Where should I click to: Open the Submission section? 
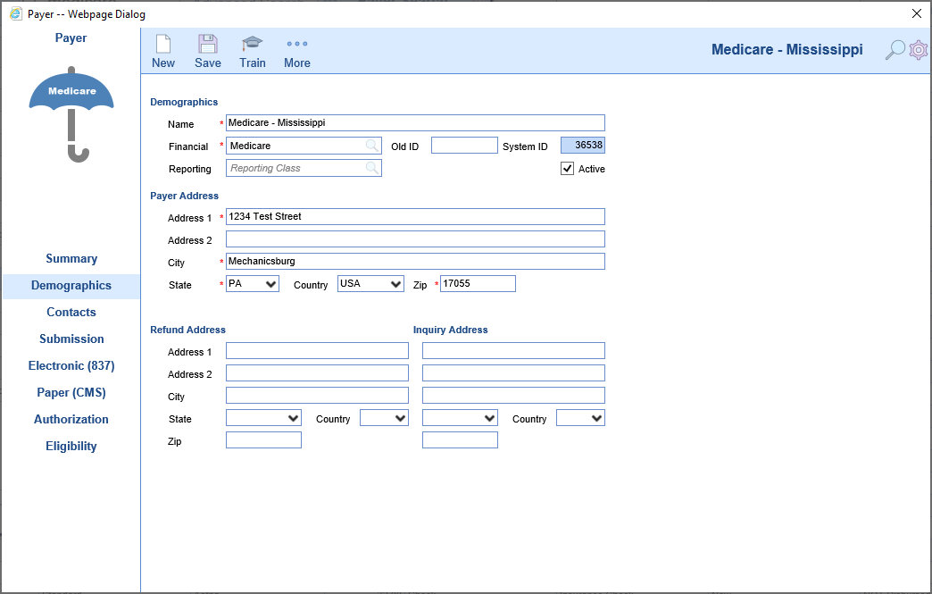[71, 339]
